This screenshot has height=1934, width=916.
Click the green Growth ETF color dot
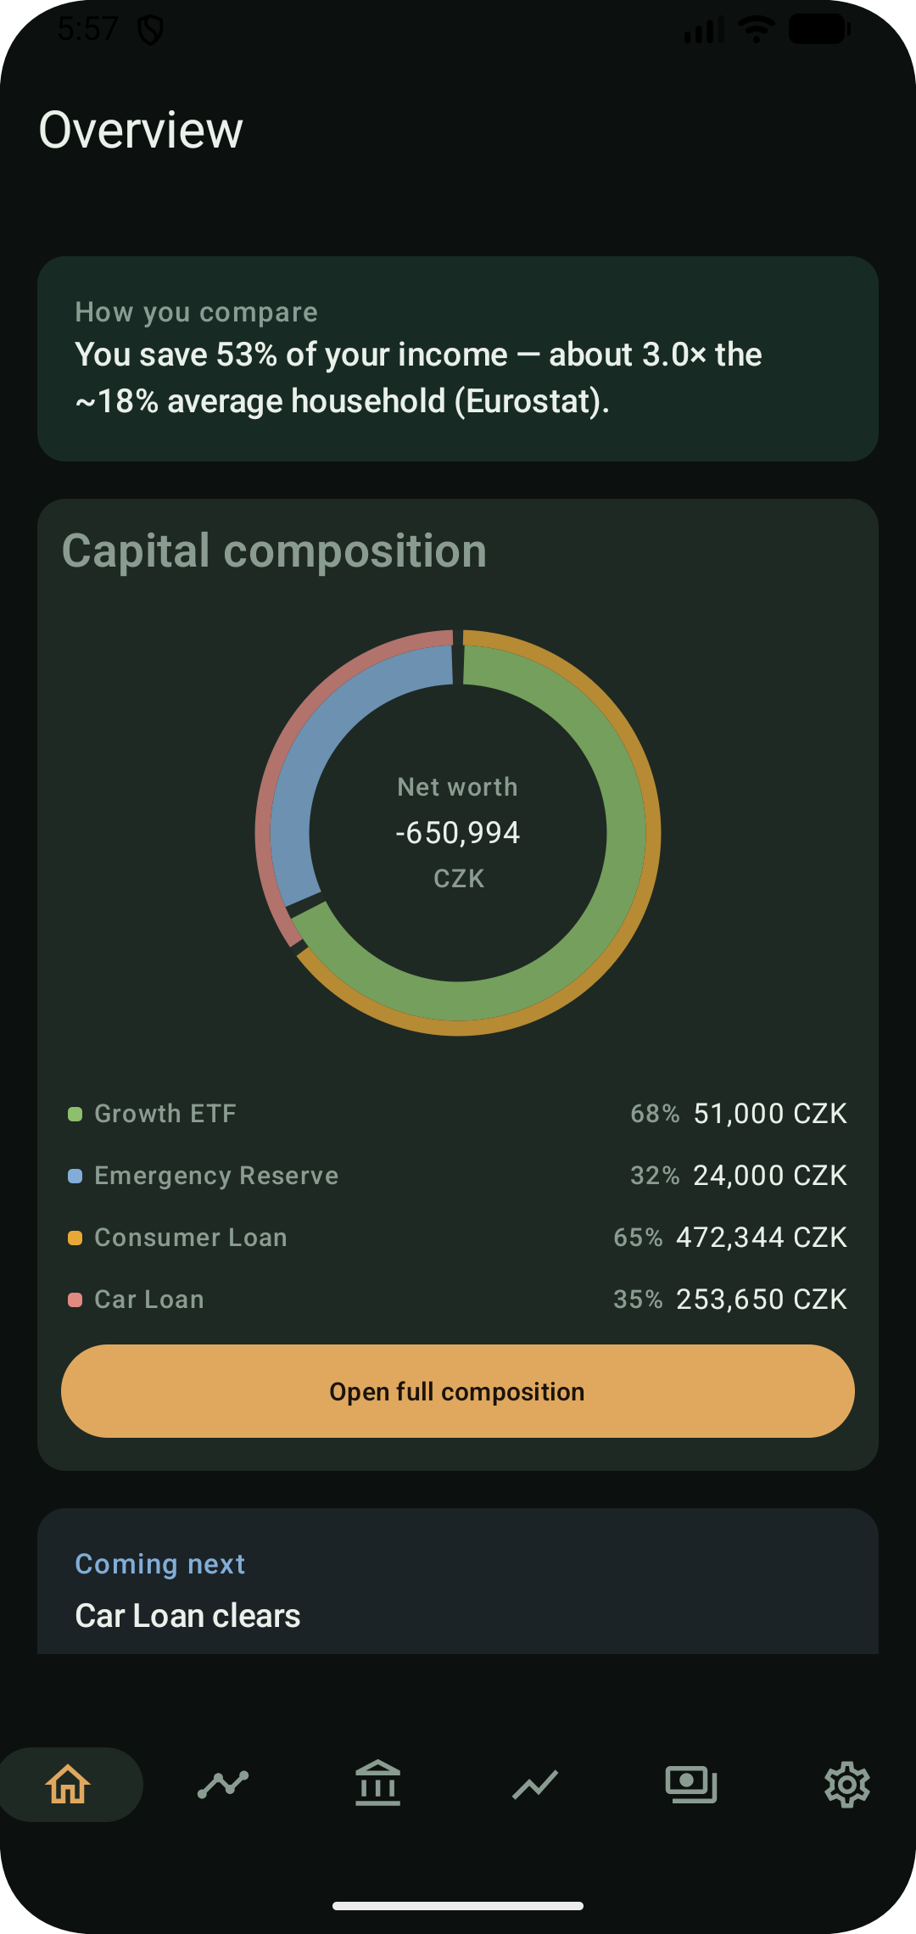coord(75,1114)
